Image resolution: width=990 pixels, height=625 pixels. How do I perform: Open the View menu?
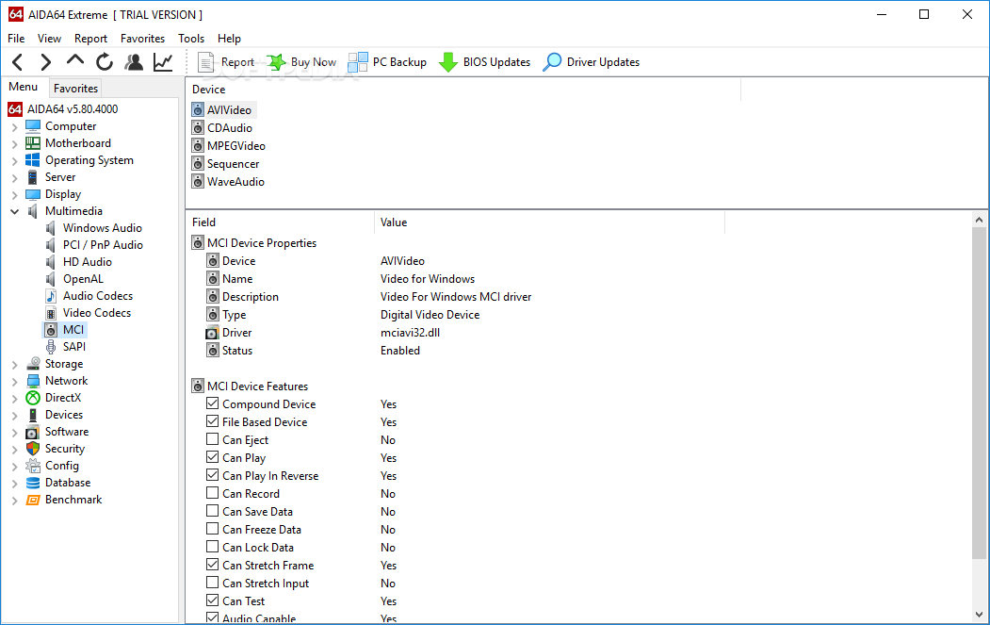[x=49, y=39]
